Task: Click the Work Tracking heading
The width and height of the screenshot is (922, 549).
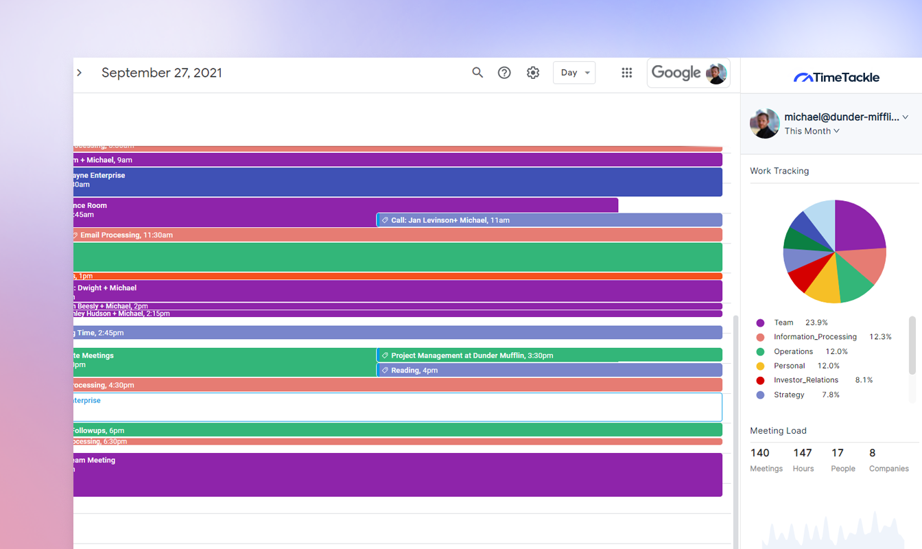Action: 779,171
